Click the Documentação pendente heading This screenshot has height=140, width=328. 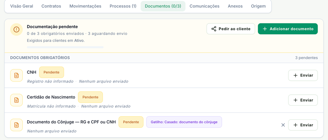click(52, 27)
